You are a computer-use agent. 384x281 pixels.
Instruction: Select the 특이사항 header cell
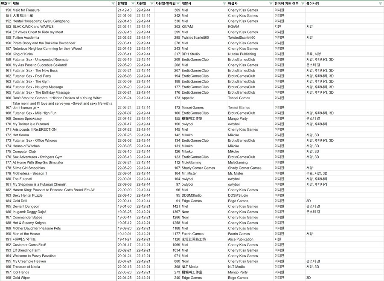pyautogui.click(x=344, y=3)
